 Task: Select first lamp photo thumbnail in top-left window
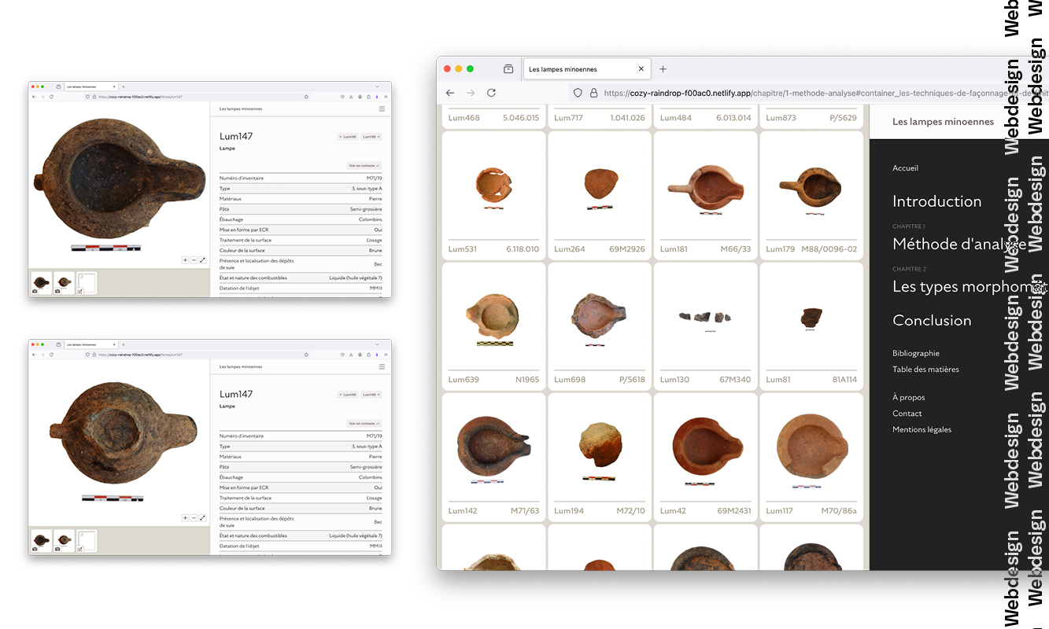click(x=42, y=282)
